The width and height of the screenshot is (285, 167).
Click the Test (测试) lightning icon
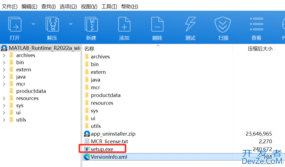coord(190,24)
